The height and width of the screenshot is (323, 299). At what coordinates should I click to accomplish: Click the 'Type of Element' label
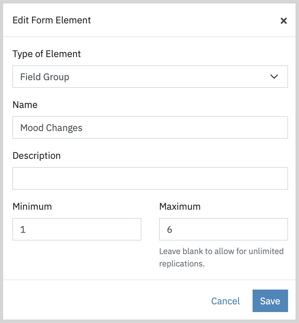click(46, 54)
